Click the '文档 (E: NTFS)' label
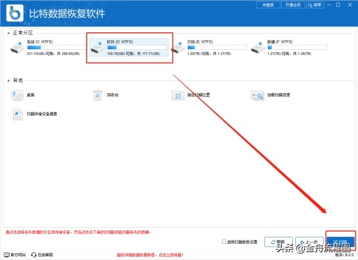The image size is (358, 260). (x=200, y=42)
